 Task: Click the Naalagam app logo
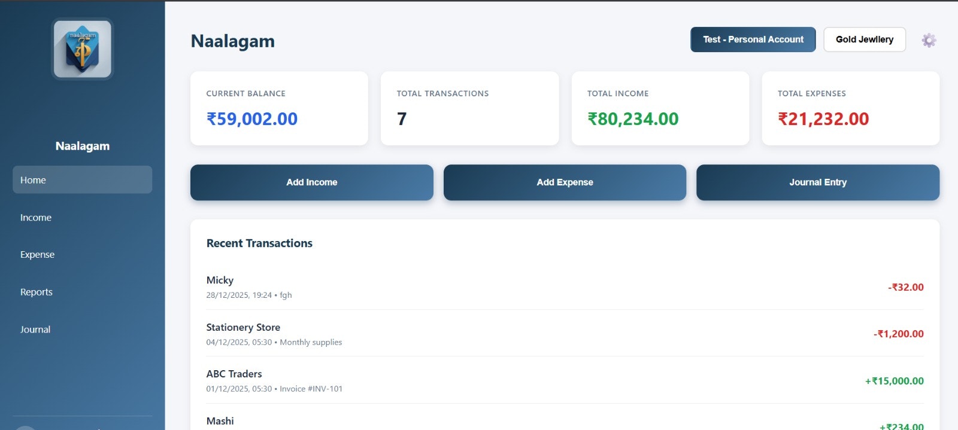(x=82, y=48)
